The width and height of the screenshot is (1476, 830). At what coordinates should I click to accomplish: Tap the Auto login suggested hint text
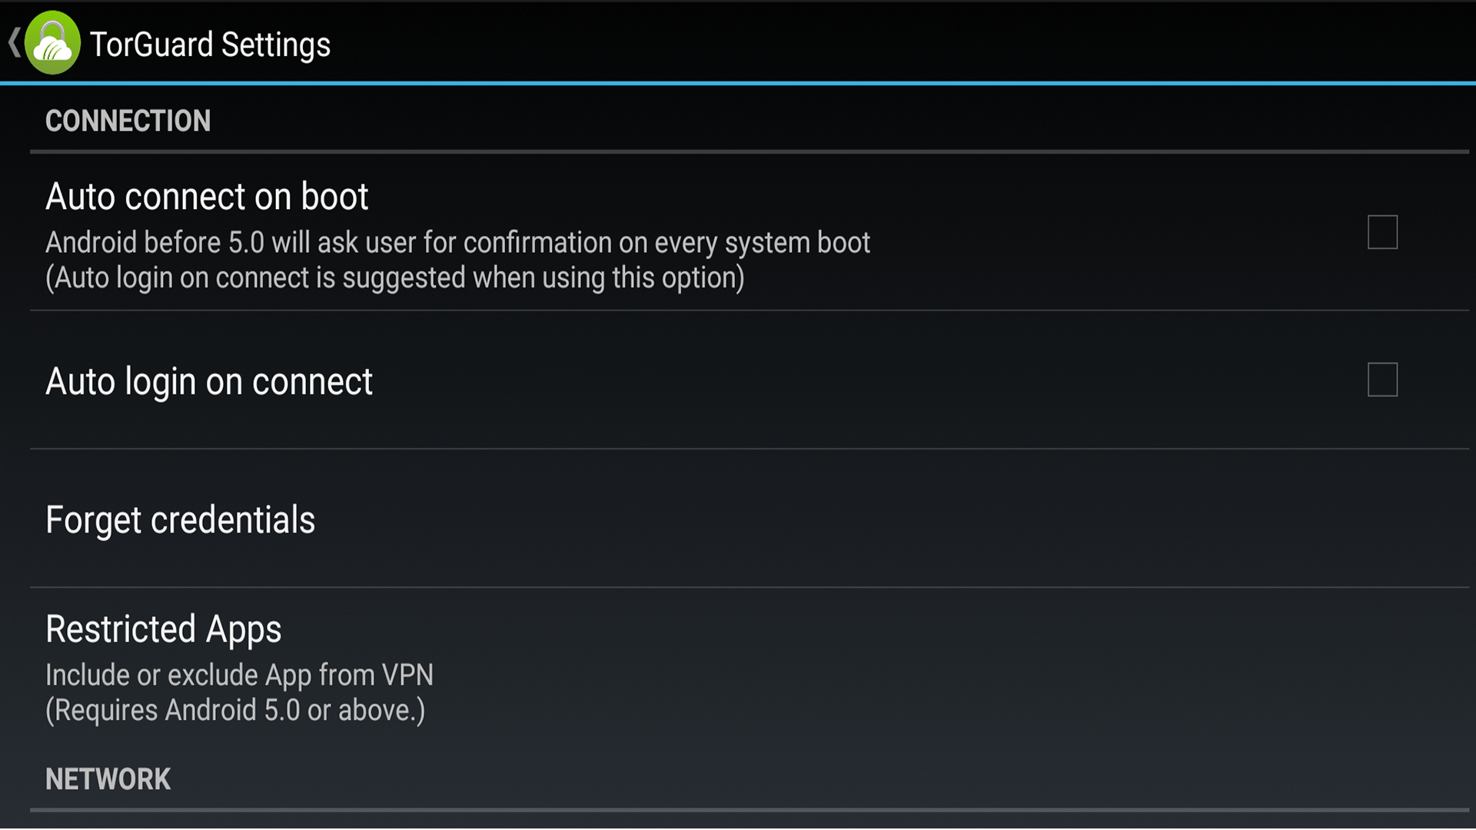pos(394,277)
